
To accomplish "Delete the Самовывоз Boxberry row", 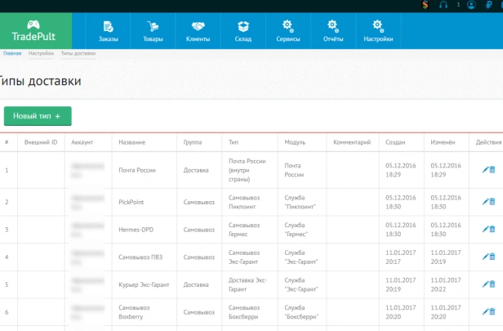I will tap(492, 311).
